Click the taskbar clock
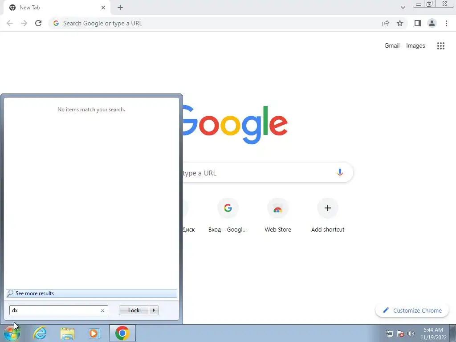Screen dimensions: 456x342 [x=433, y=334]
